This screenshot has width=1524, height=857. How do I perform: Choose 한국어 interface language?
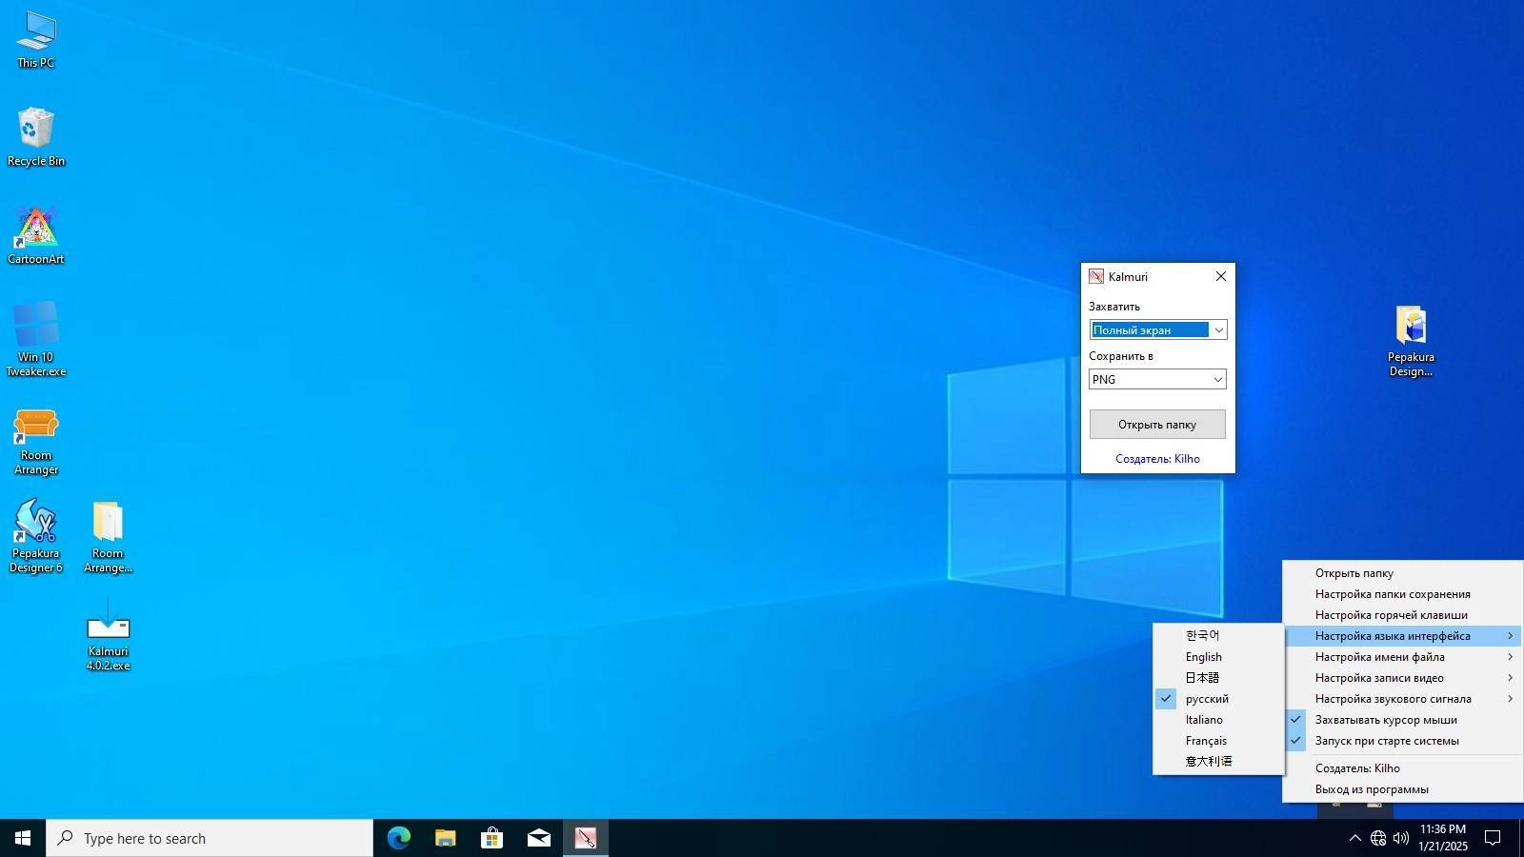1218,636
